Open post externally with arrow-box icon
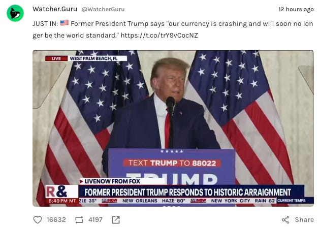The image size is (319, 227). [x=116, y=220]
